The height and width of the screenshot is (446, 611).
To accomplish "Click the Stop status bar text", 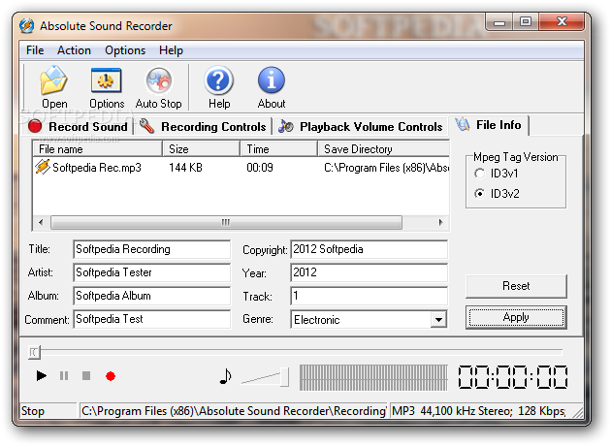I will click(33, 411).
